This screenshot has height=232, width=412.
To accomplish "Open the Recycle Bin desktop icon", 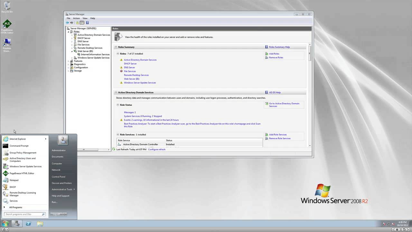I will pyautogui.click(x=7, y=7).
